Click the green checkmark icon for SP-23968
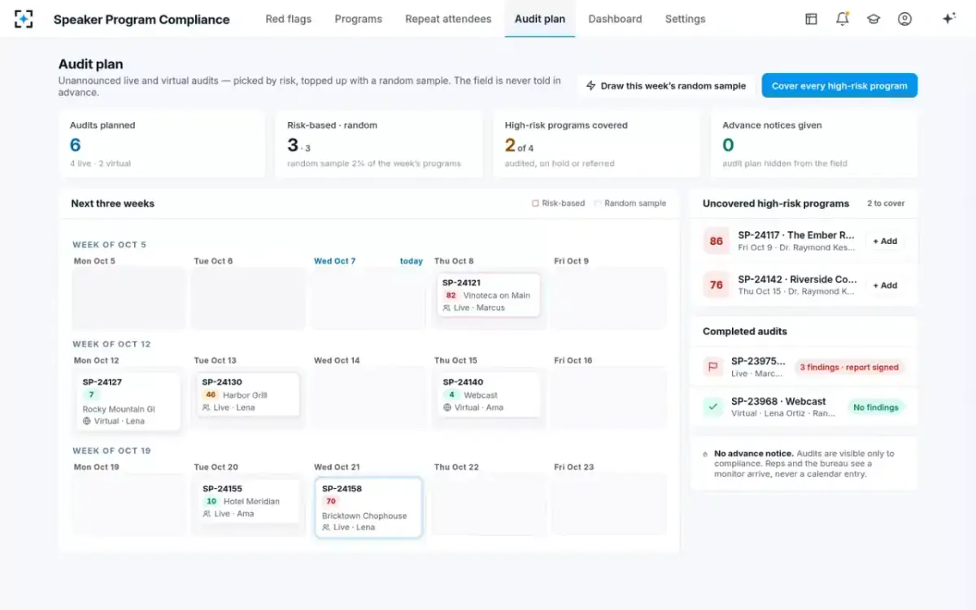Viewport: 976px width, 610px height. (x=713, y=407)
